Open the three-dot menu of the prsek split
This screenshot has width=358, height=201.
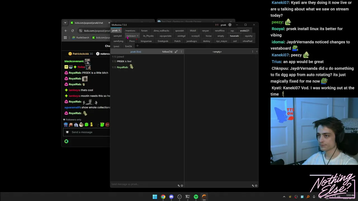pos(181,52)
